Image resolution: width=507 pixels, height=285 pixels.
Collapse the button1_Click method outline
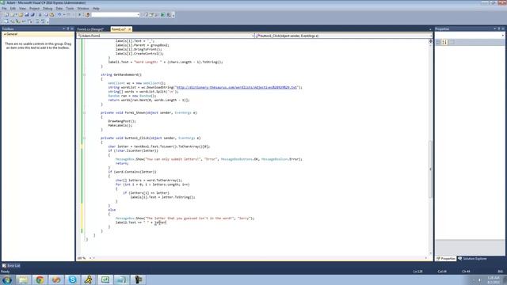(85, 138)
